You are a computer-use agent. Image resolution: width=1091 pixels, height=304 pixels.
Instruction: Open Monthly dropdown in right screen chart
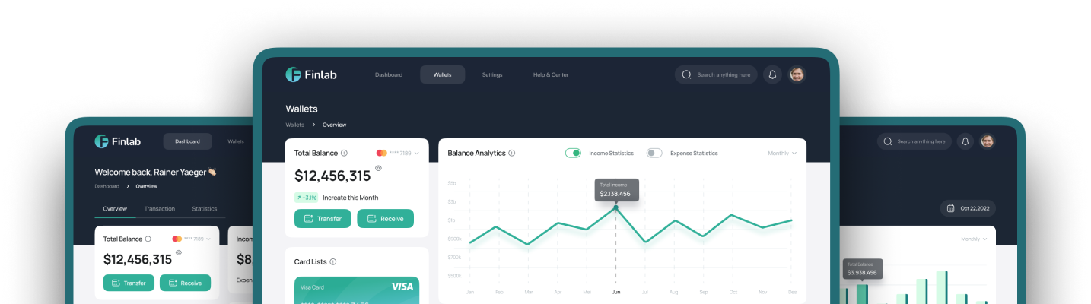[974, 239]
